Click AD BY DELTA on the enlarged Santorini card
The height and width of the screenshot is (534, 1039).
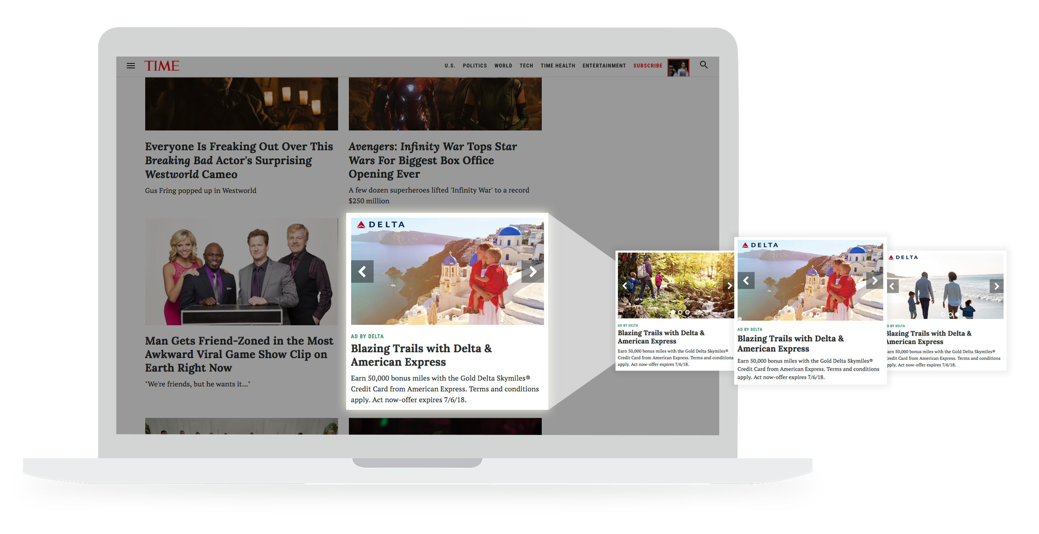coord(750,329)
